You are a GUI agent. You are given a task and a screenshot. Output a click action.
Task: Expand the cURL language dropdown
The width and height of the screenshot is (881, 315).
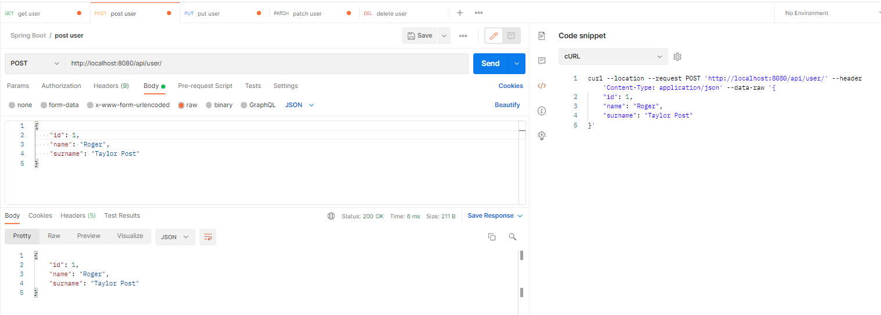[x=612, y=57]
